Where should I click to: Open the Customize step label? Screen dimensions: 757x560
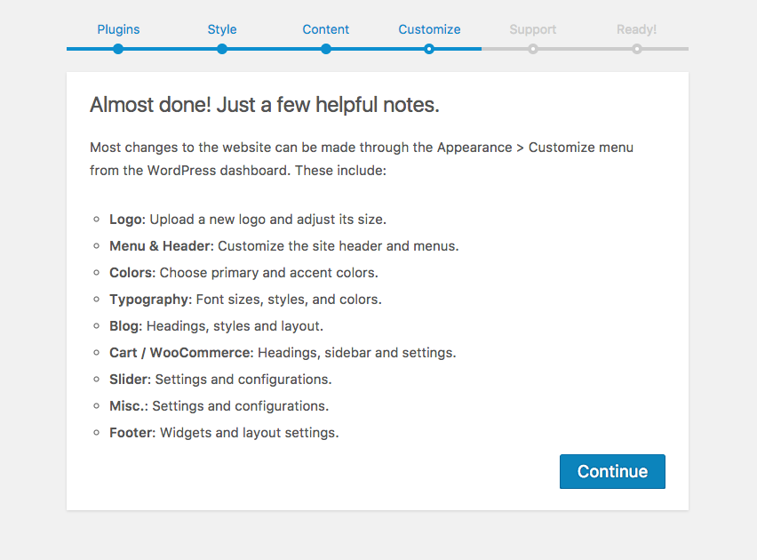(429, 29)
